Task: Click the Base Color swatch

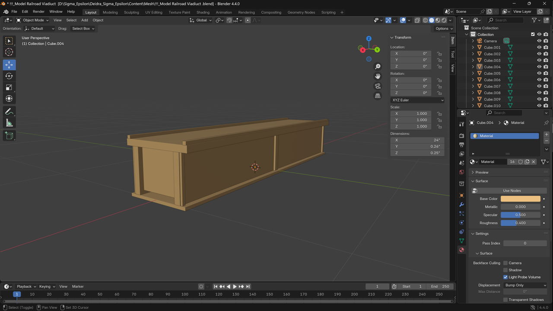Action: pos(521,199)
